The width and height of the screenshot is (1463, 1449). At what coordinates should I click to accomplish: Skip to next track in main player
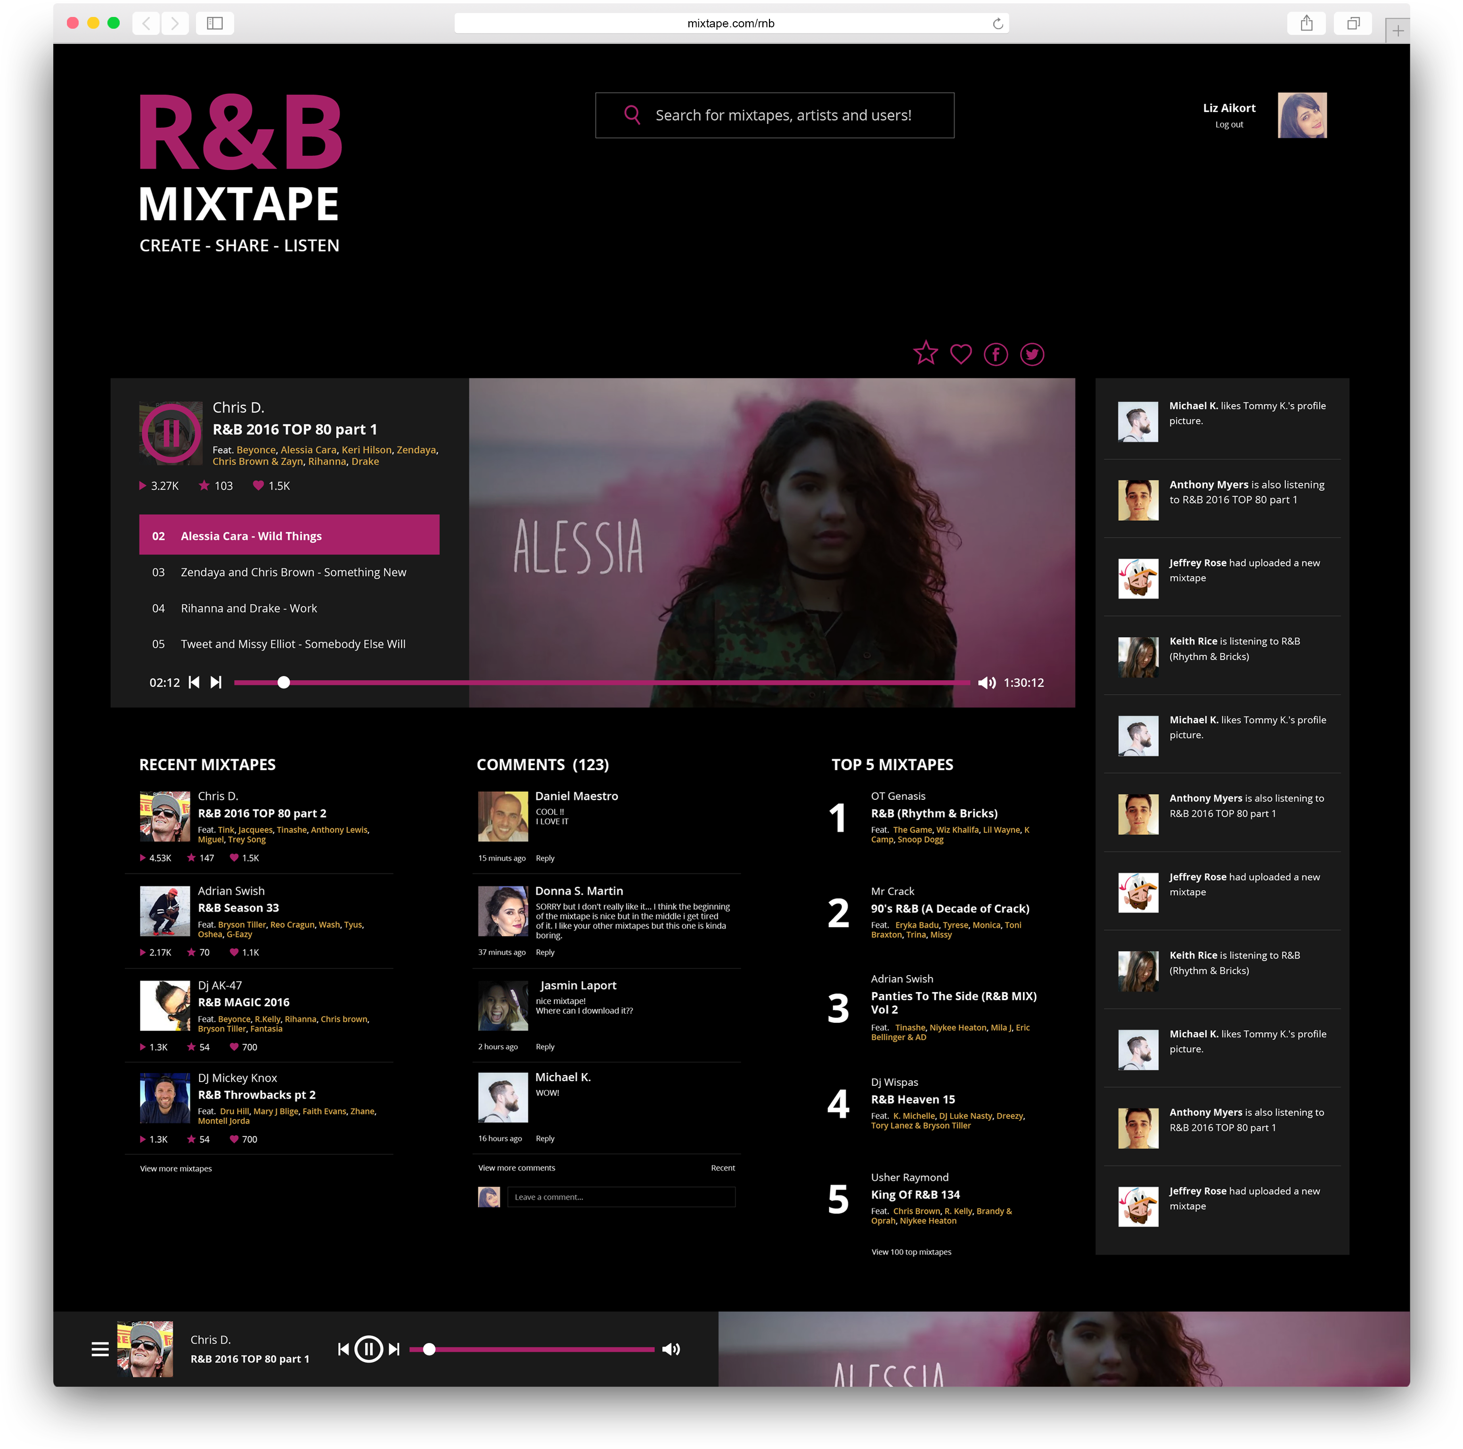[216, 682]
